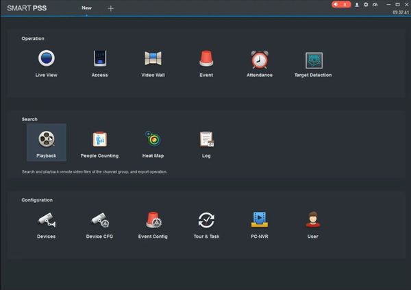Open the Playback film reel module
The width and height of the screenshot is (411, 290).
[47, 143]
